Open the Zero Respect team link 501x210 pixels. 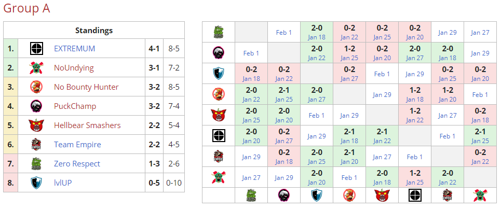pos(77,164)
